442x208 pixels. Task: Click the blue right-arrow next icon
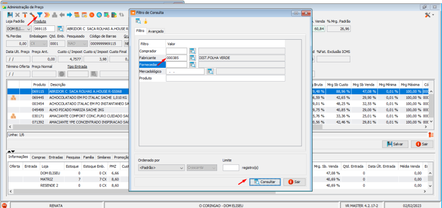click(70, 15)
